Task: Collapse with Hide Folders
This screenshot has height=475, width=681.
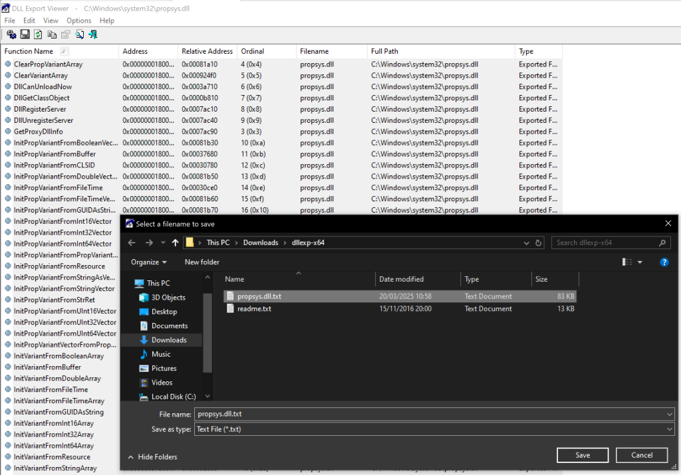Action: (x=153, y=457)
